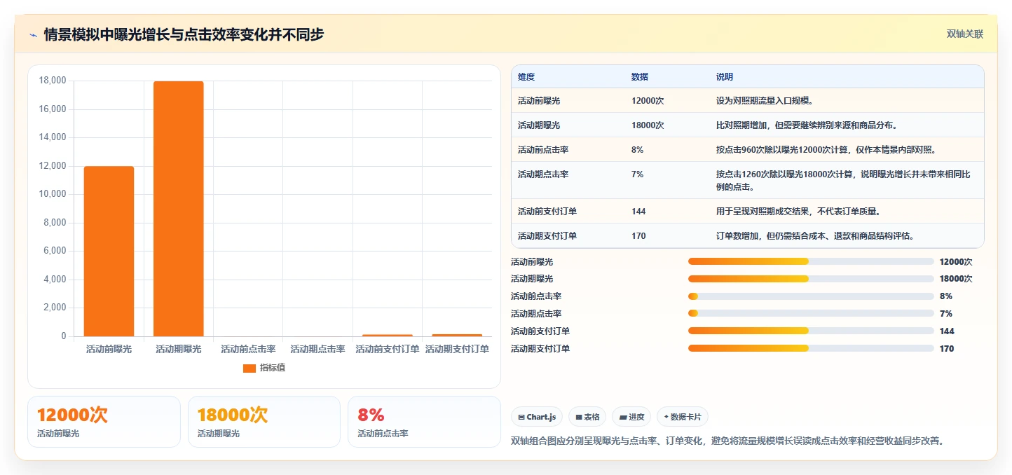Select the 活动前点击率 cell in the table
The image size is (1012, 475).
pyautogui.click(x=543, y=150)
